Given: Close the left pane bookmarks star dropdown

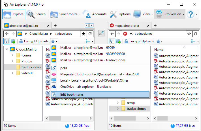Looking at the screenshot, I should (54, 41).
